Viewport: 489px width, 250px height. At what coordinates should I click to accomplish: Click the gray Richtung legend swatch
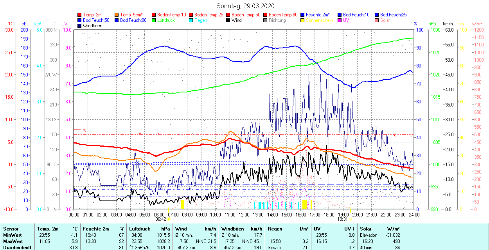[265, 20]
